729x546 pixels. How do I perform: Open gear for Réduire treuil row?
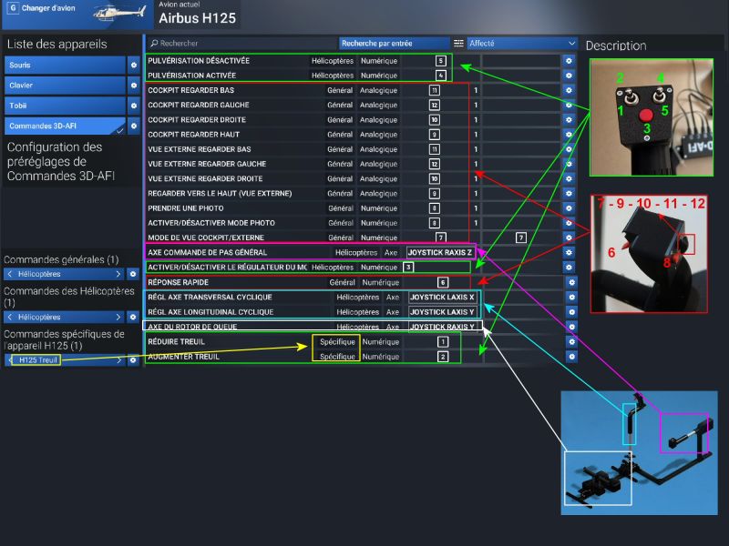(571, 342)
